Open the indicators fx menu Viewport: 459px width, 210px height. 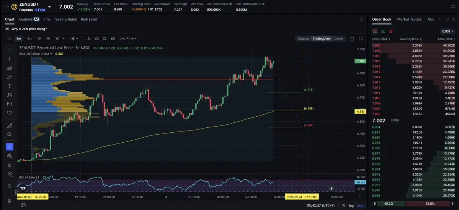tap(89, 39)
